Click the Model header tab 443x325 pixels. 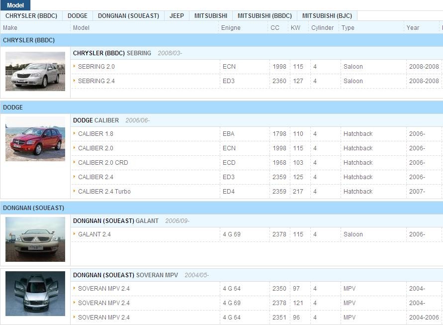[x=15, y=5]
